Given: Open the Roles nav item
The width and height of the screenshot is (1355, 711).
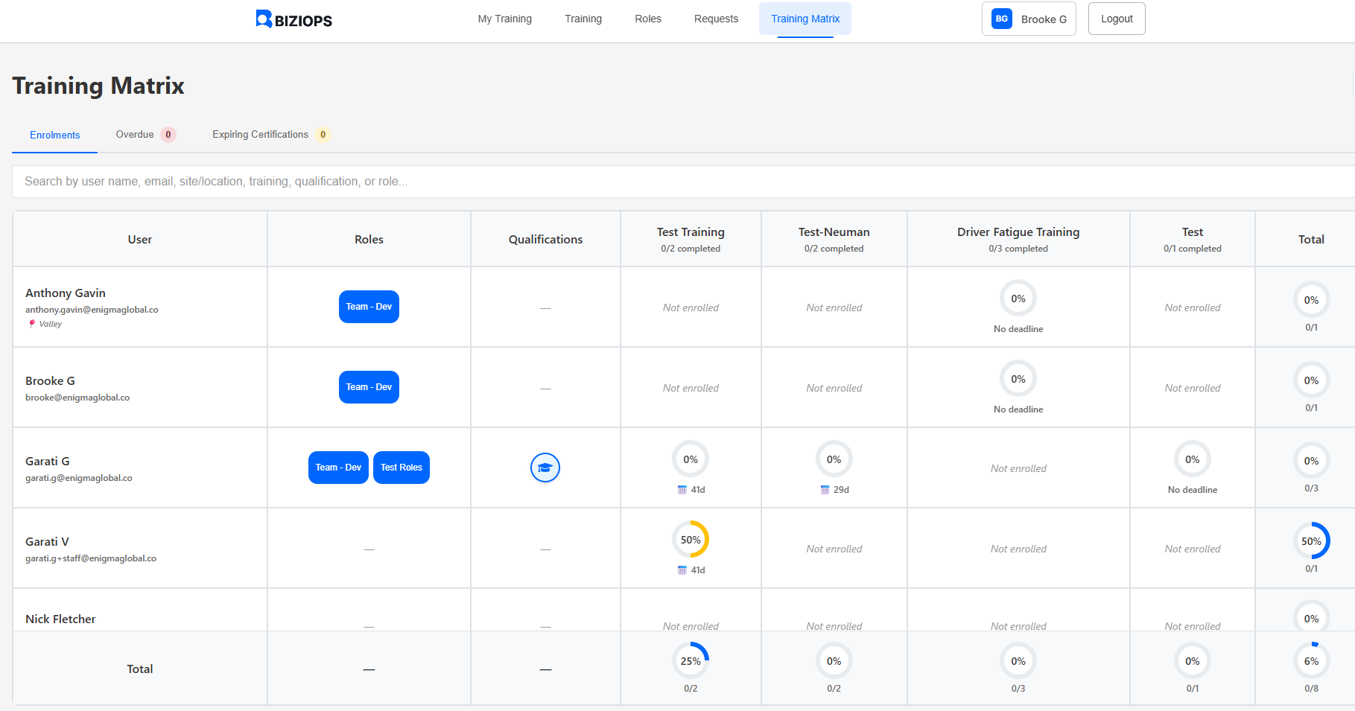Looking at the screenshot, I should point(647,19).
